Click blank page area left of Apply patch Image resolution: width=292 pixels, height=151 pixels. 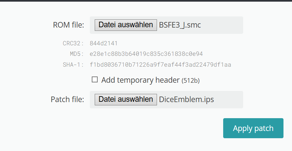(130, 129)
